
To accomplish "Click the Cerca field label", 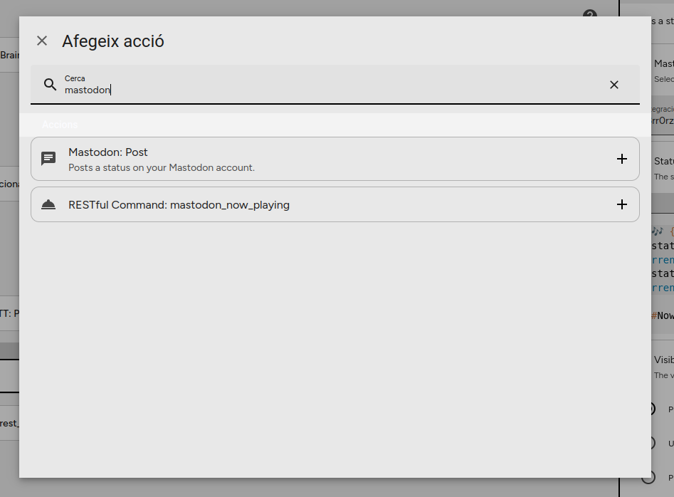I will coord(75,78).
